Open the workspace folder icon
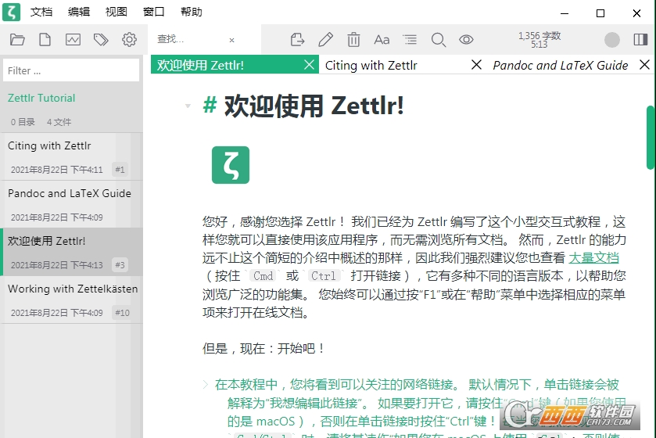This screenshot has height=438, width=656. [x=17, y=40]
